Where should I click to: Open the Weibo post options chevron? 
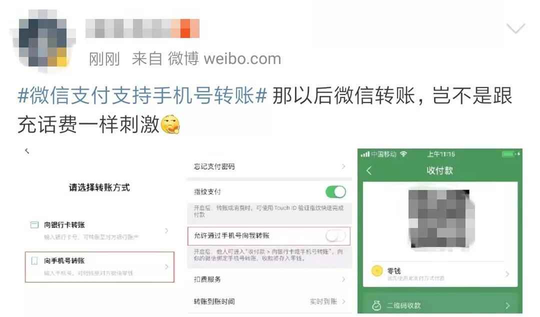tap(515, 28)
